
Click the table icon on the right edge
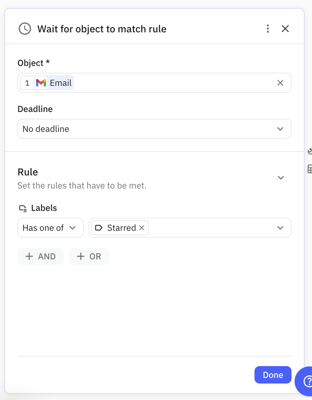pyautogui.click(x=310, y=169)
